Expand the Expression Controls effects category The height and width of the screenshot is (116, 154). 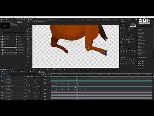point(141,41)
